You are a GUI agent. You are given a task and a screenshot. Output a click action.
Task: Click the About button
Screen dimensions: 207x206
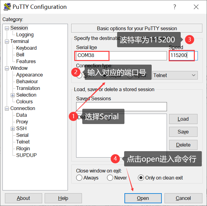pyautogui.click(x=24, y=198)
